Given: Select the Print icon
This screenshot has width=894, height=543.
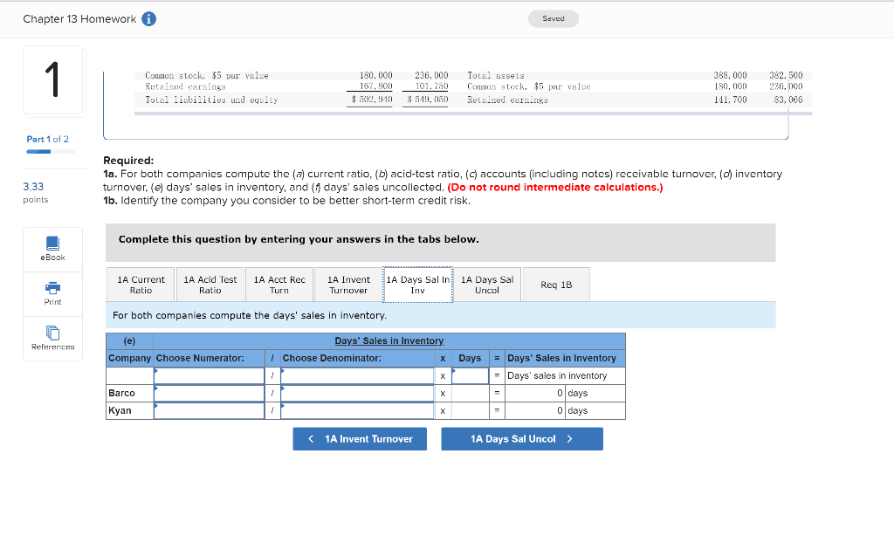Looking at the screenshot, I should click(52, 293).
